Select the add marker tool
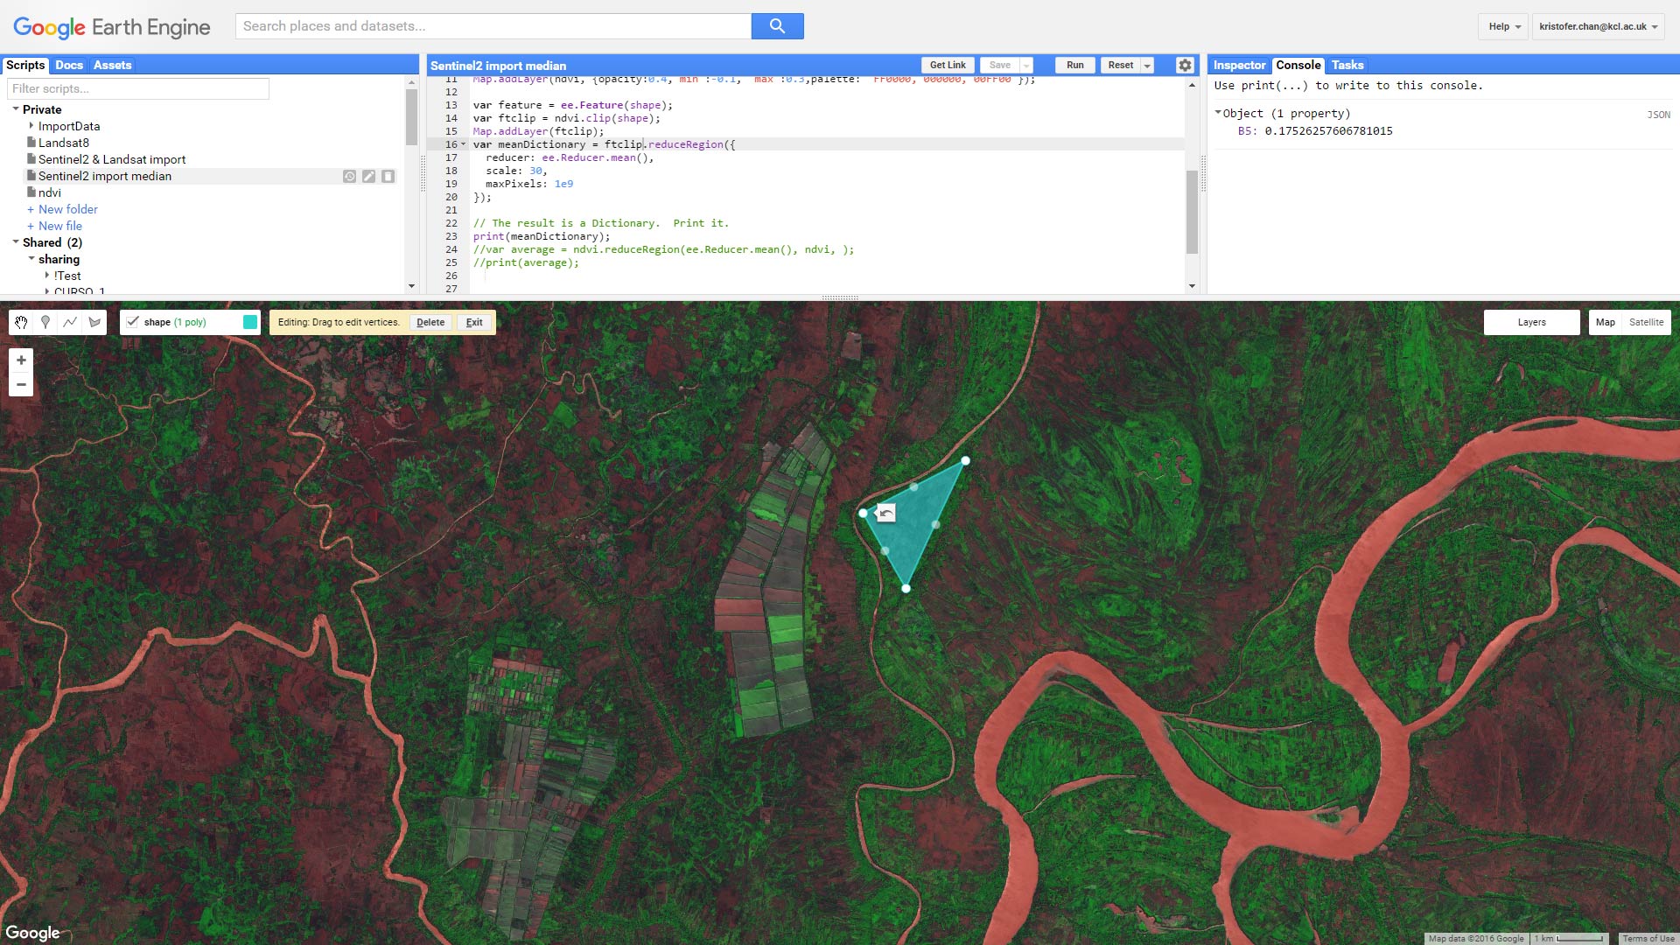The width and height of the screenshot is (1680, 945). point(45,322)
